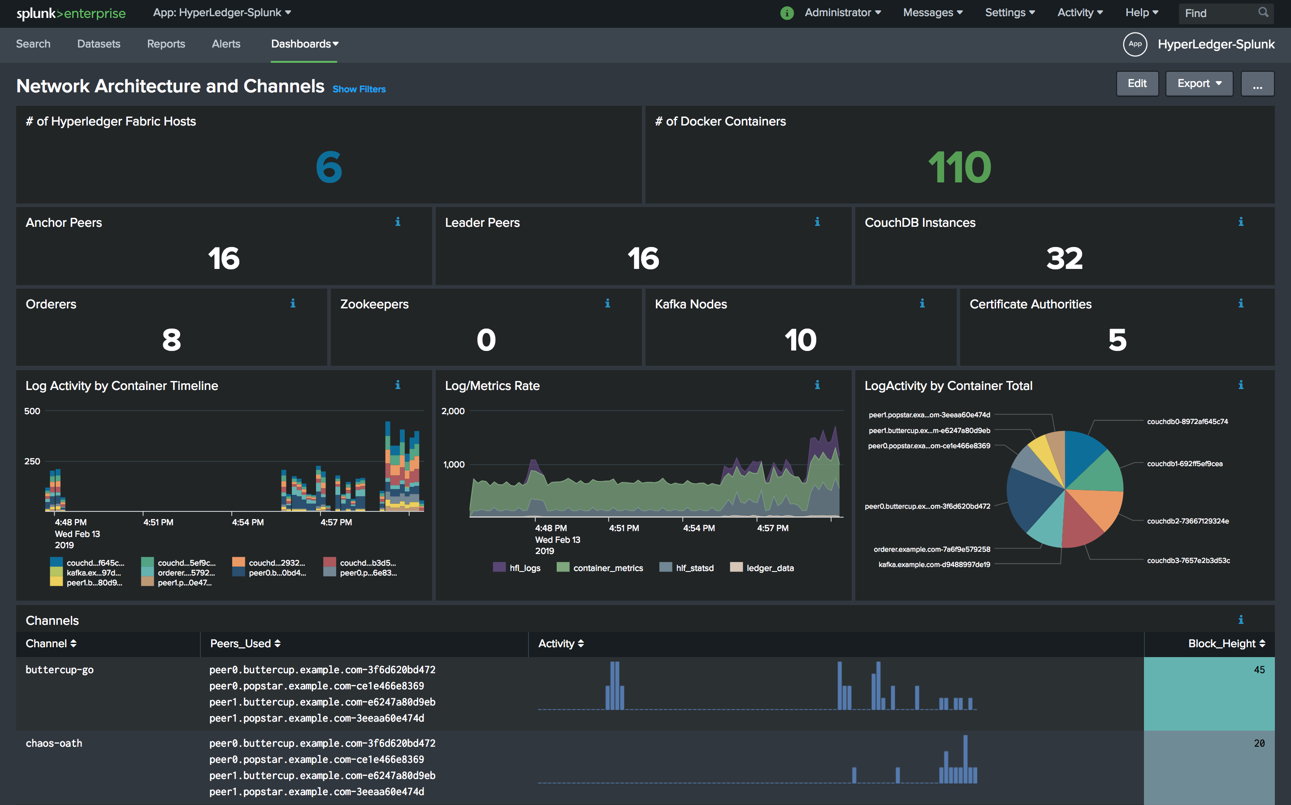Screen dimensions: 1291x805
Task: Click Kafka Nodes value 10
Action: pyautogui.click(x=800, y=340)
